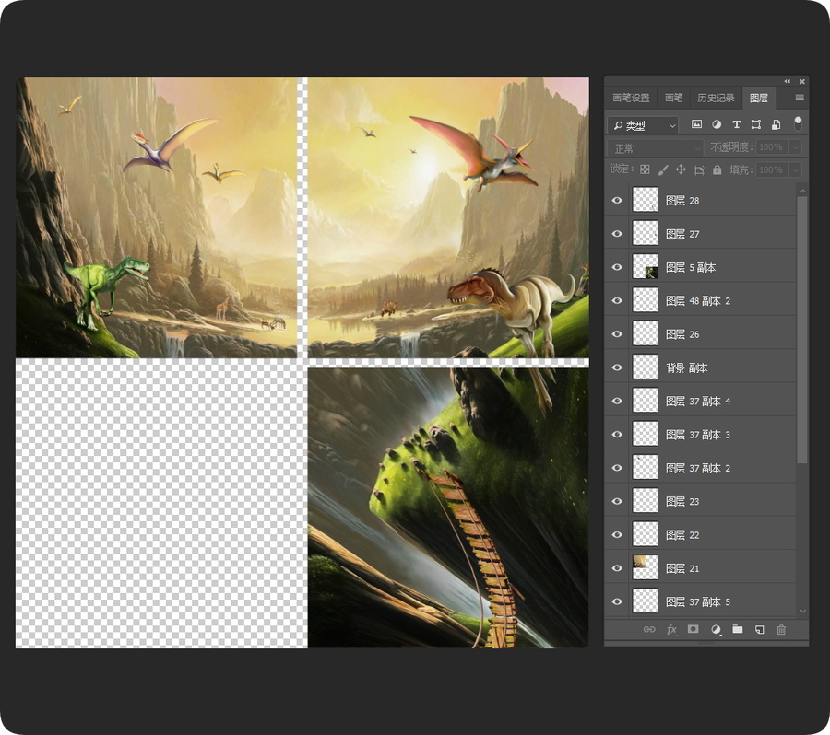Click thumbnail of 图层 5 副本
Screen dimensions: 830x735
click(646, 267)
